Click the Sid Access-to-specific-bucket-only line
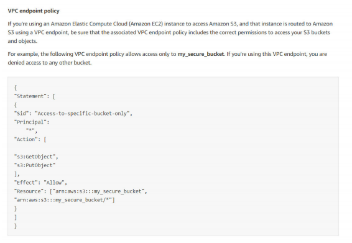Image resolution: width=352 pixels, height=243 pixels. pyautogui.click(x=73, y=114)
